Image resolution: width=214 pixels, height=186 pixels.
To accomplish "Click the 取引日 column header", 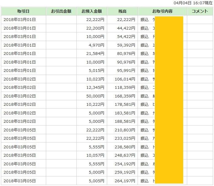I will click(23, 11).
